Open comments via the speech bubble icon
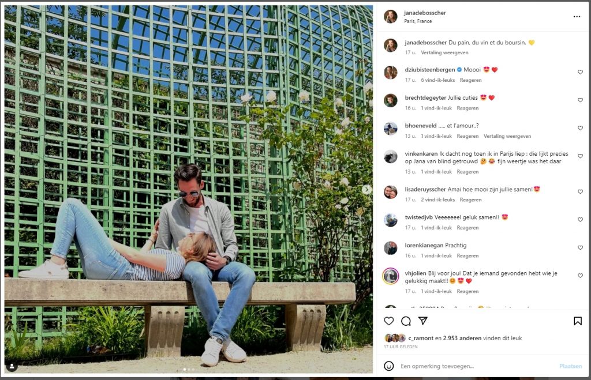The height and width of the screenshot is (380, 591). coord(406,321)
